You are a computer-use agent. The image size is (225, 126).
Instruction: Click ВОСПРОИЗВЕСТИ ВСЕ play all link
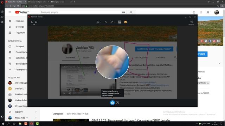point(77,114)
